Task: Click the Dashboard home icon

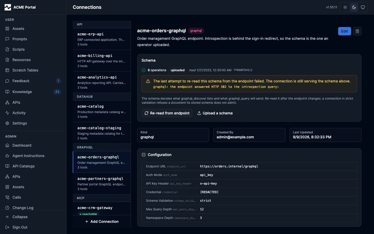Action: pyautogui.click(x=7, y=145)
